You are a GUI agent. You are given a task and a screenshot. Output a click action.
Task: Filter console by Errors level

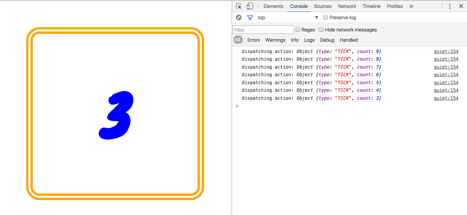[x=253, y=40]
